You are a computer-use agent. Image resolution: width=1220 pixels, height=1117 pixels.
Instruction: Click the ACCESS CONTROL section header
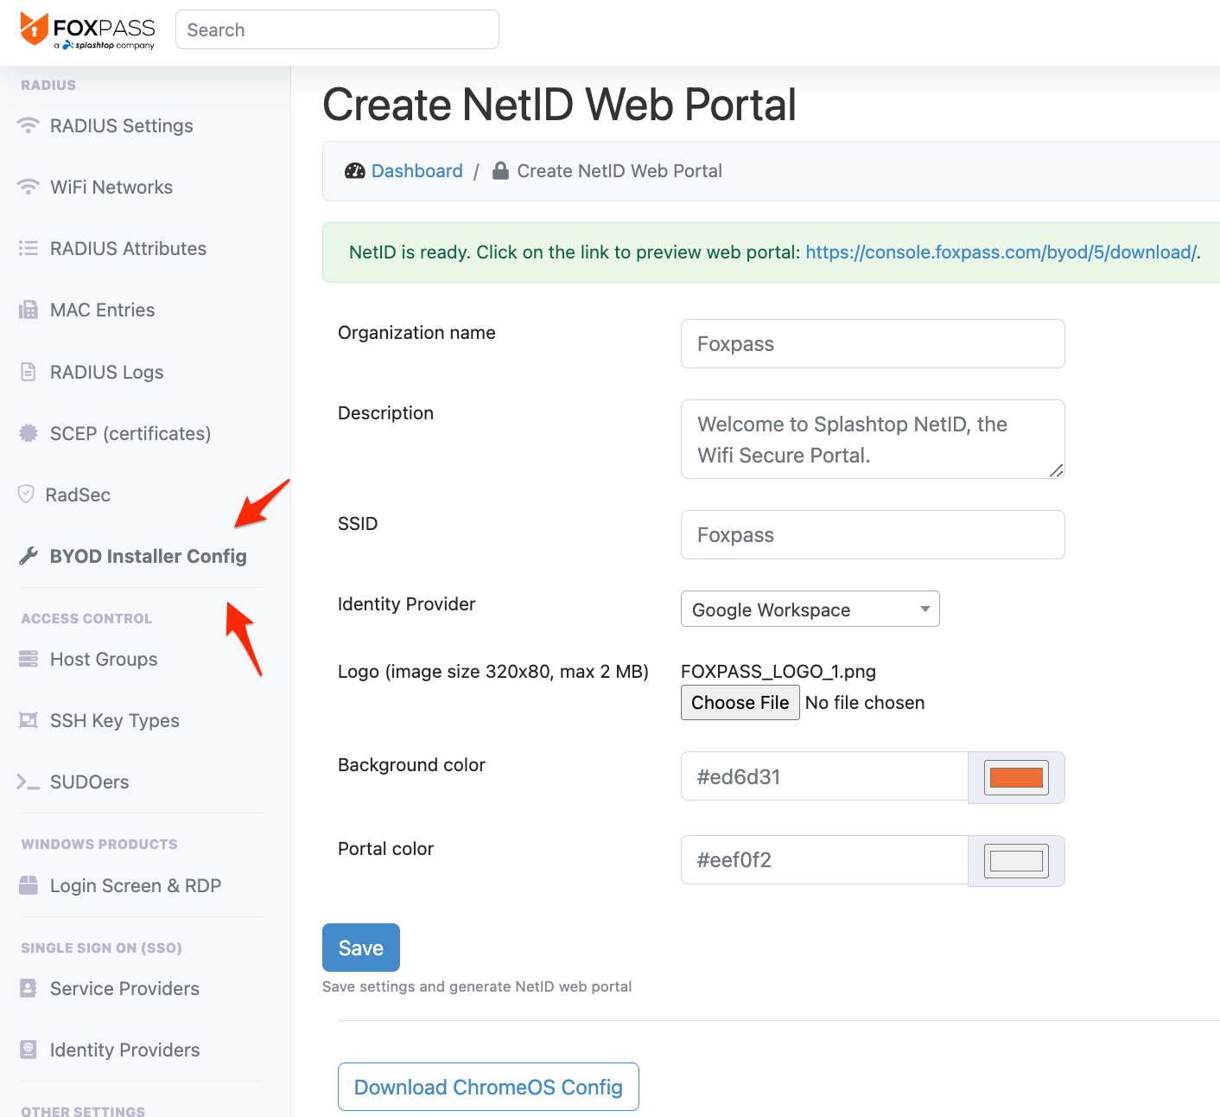(86, 618)
